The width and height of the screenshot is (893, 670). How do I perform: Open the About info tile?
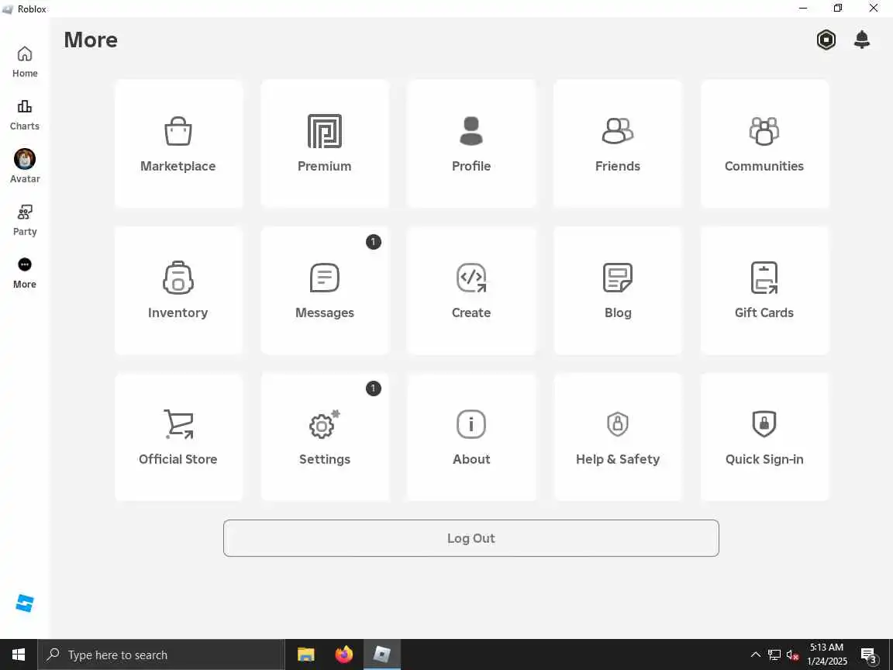(471, 437)
